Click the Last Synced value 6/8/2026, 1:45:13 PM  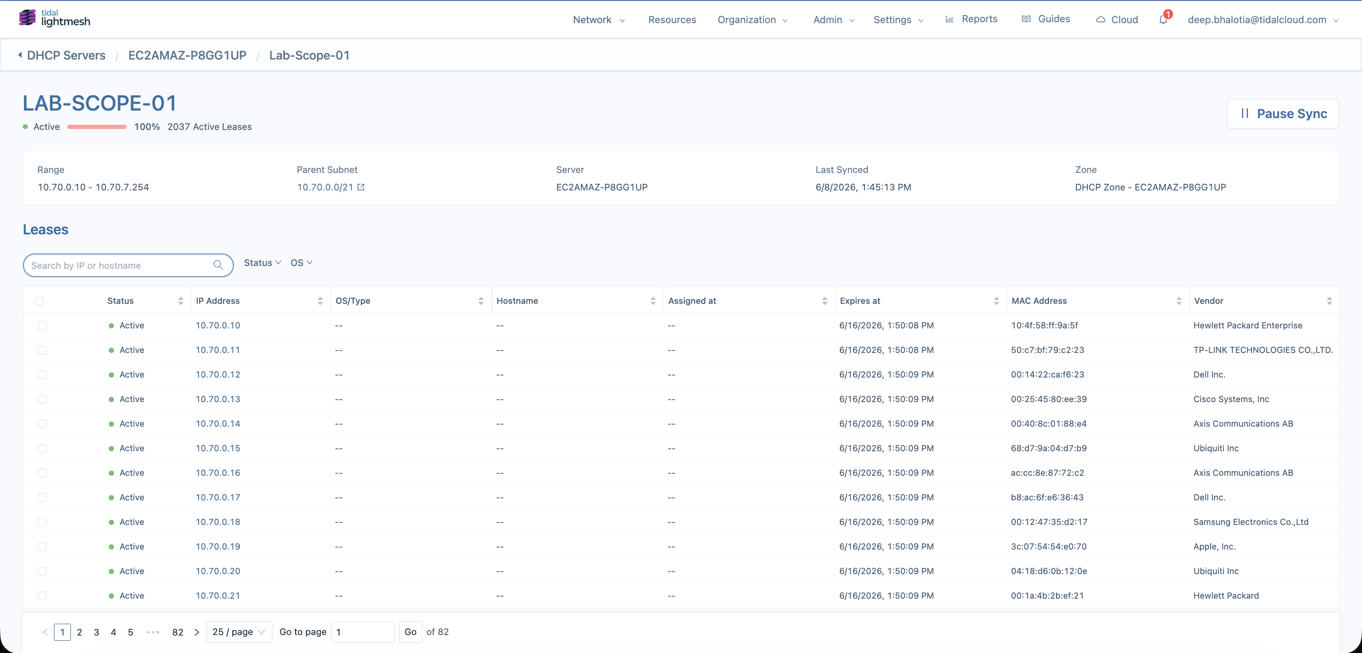point(863,187)
